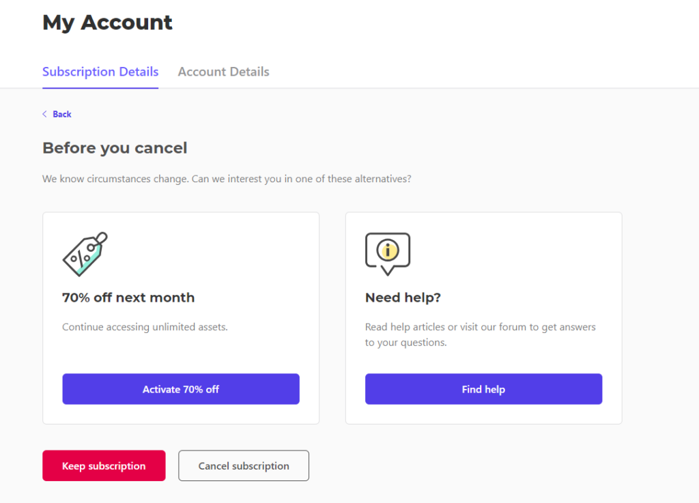
Task: Click the My Account page heading
Action: [107, 23]
